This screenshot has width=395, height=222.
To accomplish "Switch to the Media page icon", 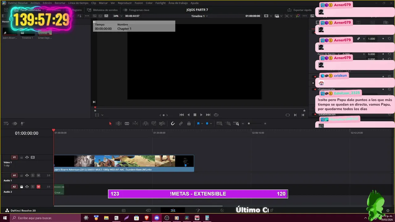I will coord(123,211).
